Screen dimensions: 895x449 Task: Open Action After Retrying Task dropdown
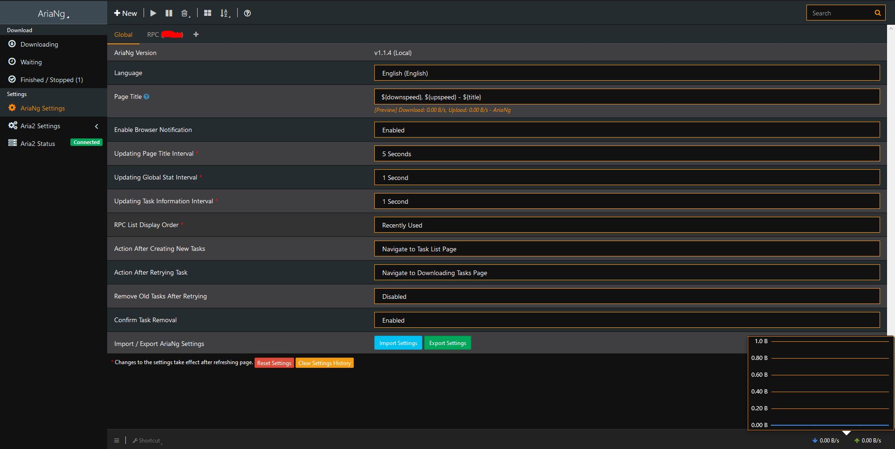point(627,273)
